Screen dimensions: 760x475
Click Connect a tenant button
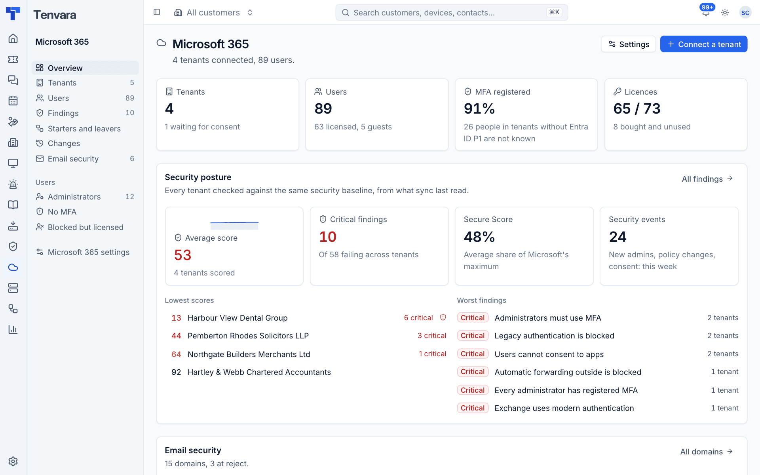tap(703, 44)
